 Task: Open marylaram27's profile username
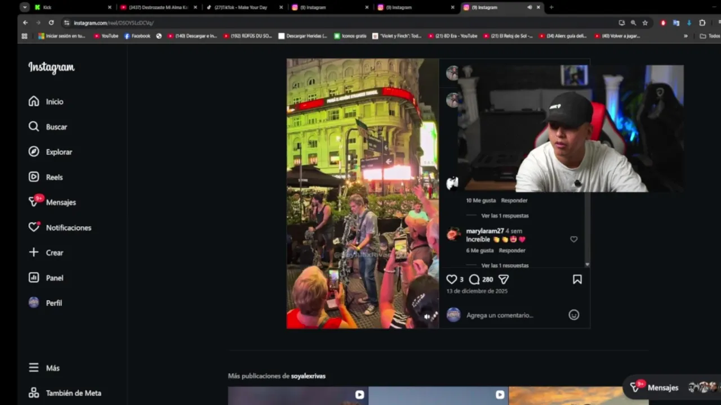485,231
